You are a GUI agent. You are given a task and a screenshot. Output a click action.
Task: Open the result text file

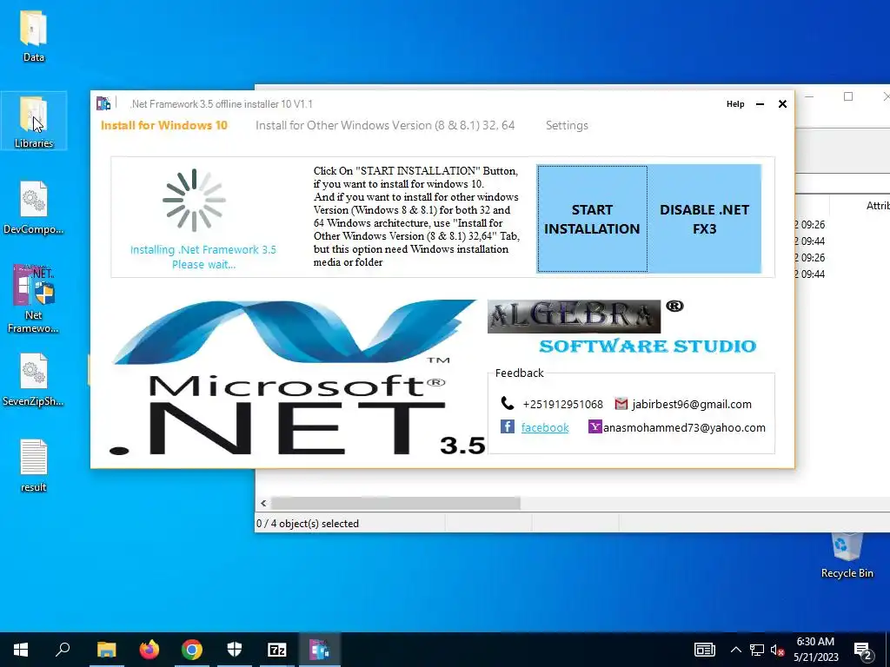(34, 466)
